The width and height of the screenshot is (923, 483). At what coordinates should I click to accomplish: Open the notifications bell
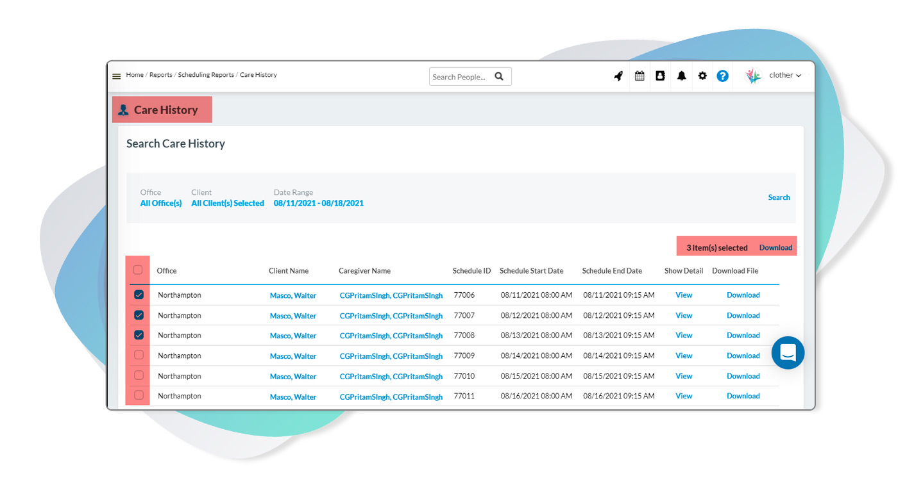point(681,76)
